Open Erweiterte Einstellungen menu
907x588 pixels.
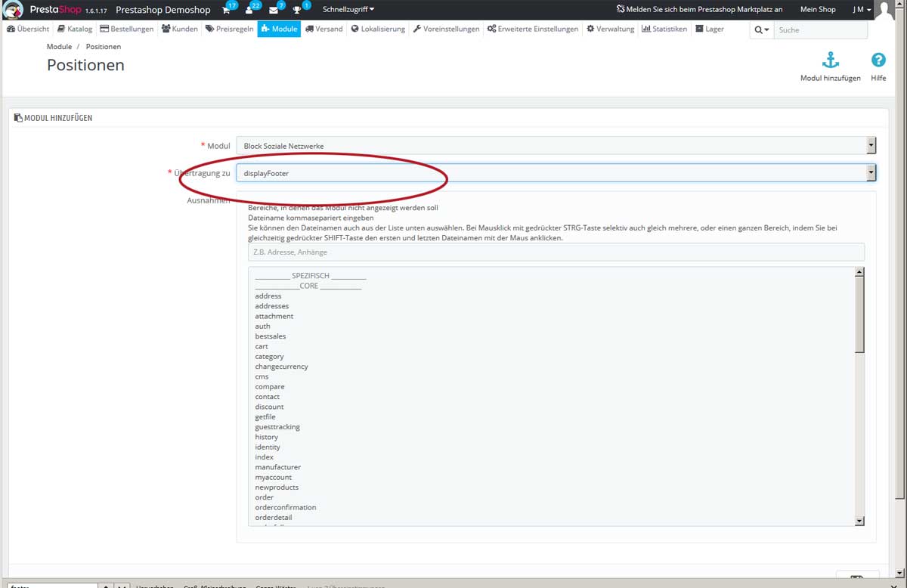click(533, 29)
